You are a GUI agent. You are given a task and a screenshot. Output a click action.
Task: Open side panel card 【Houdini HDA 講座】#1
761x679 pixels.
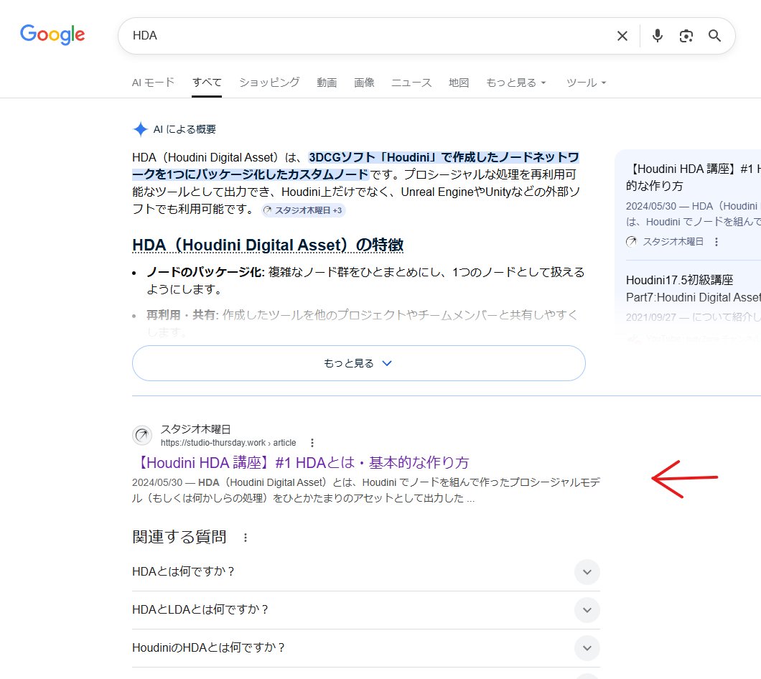click(x=693, y=177)
